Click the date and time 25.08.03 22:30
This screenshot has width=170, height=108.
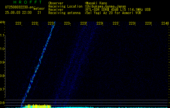(x=18, y=13)
